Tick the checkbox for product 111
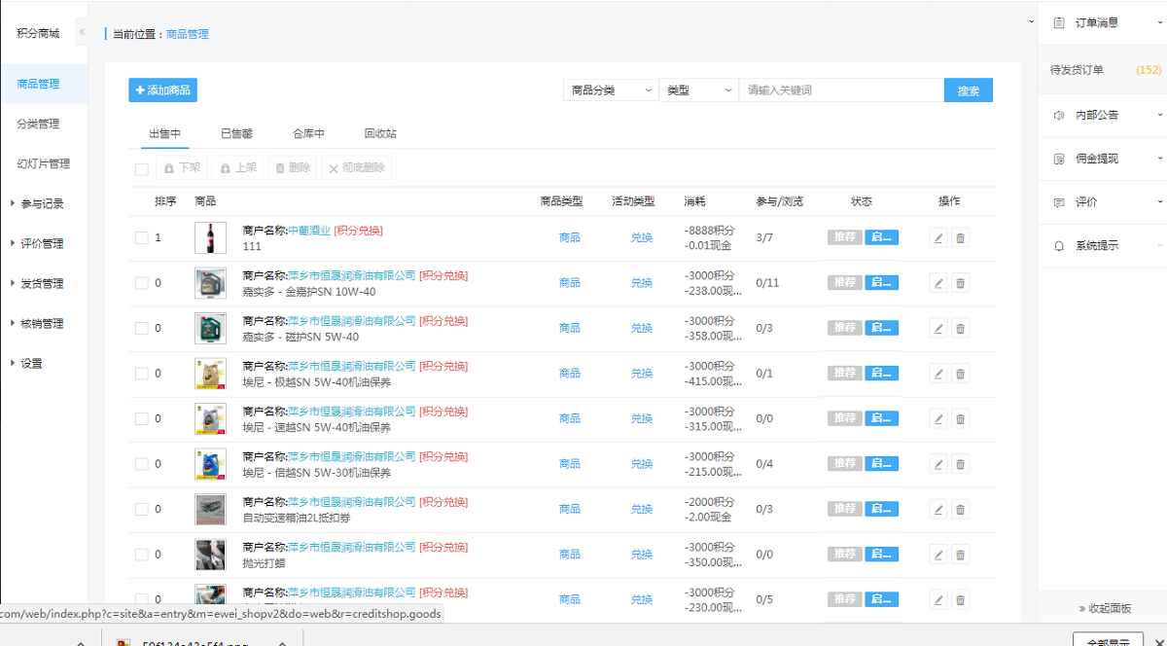The height and width of the screenshot is (646, 1167). 142,237
